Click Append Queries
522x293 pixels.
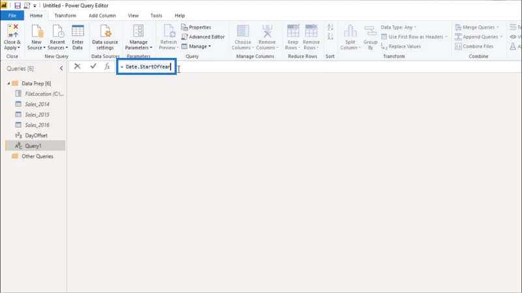click(x=476, y=37)
